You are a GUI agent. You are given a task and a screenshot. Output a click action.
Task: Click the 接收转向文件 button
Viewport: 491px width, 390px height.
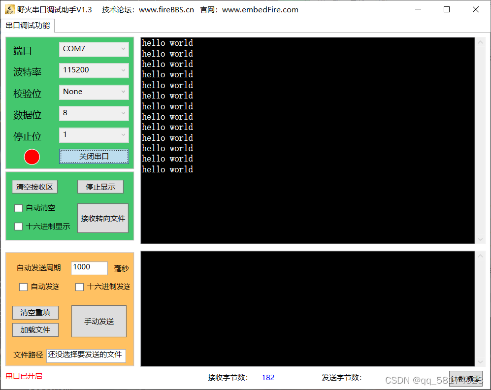pyautogui.click(x=103, y=218)
